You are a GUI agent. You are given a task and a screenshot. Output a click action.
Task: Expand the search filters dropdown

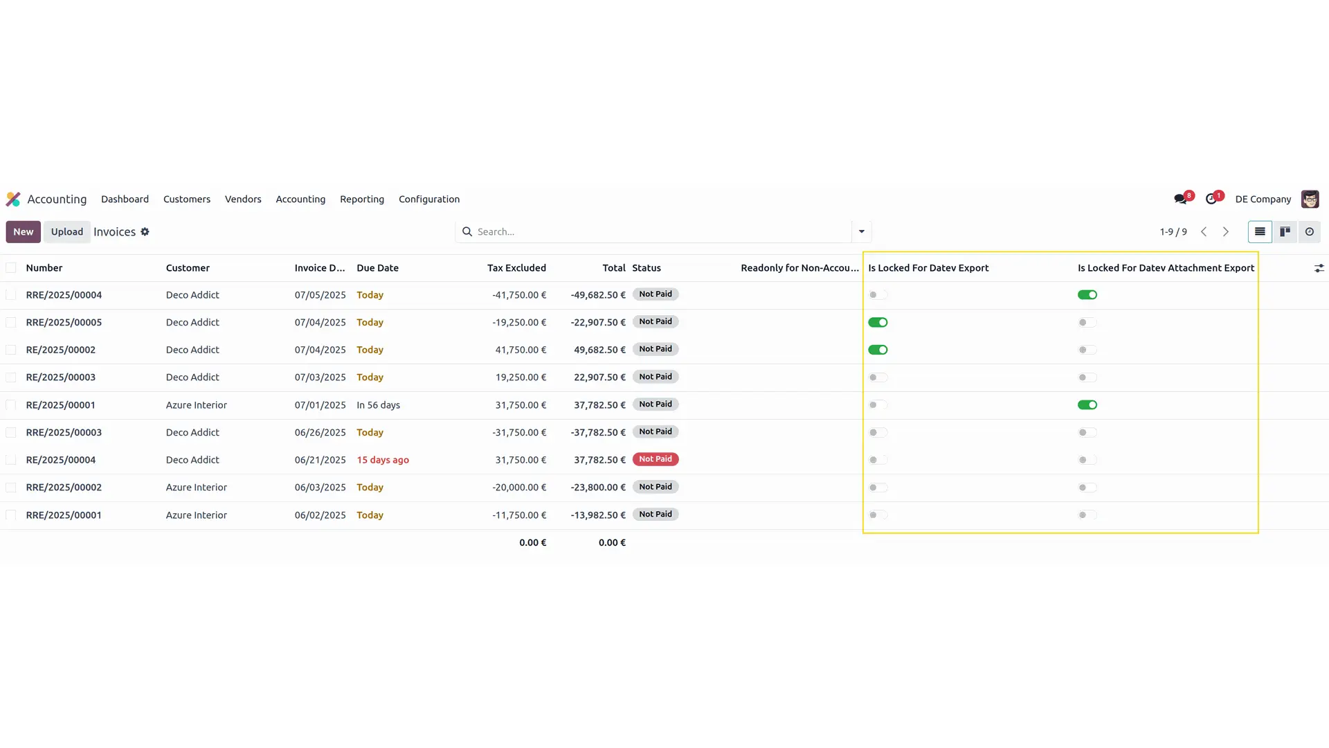point(860,231)
